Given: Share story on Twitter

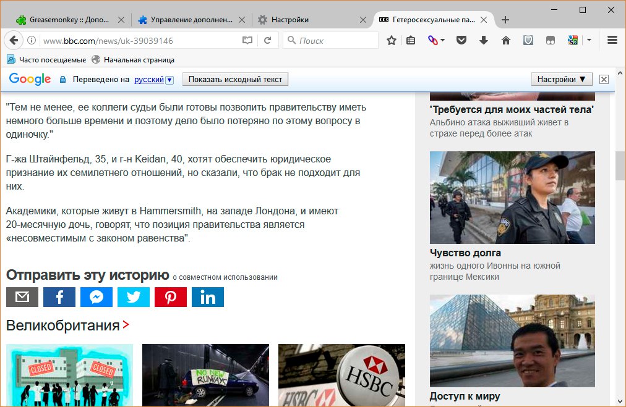Looking at the screenshot, I should [x=134, y=297].
